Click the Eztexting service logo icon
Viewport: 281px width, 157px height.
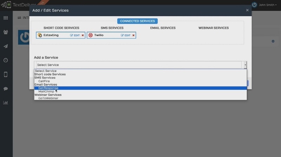[40, 35]
